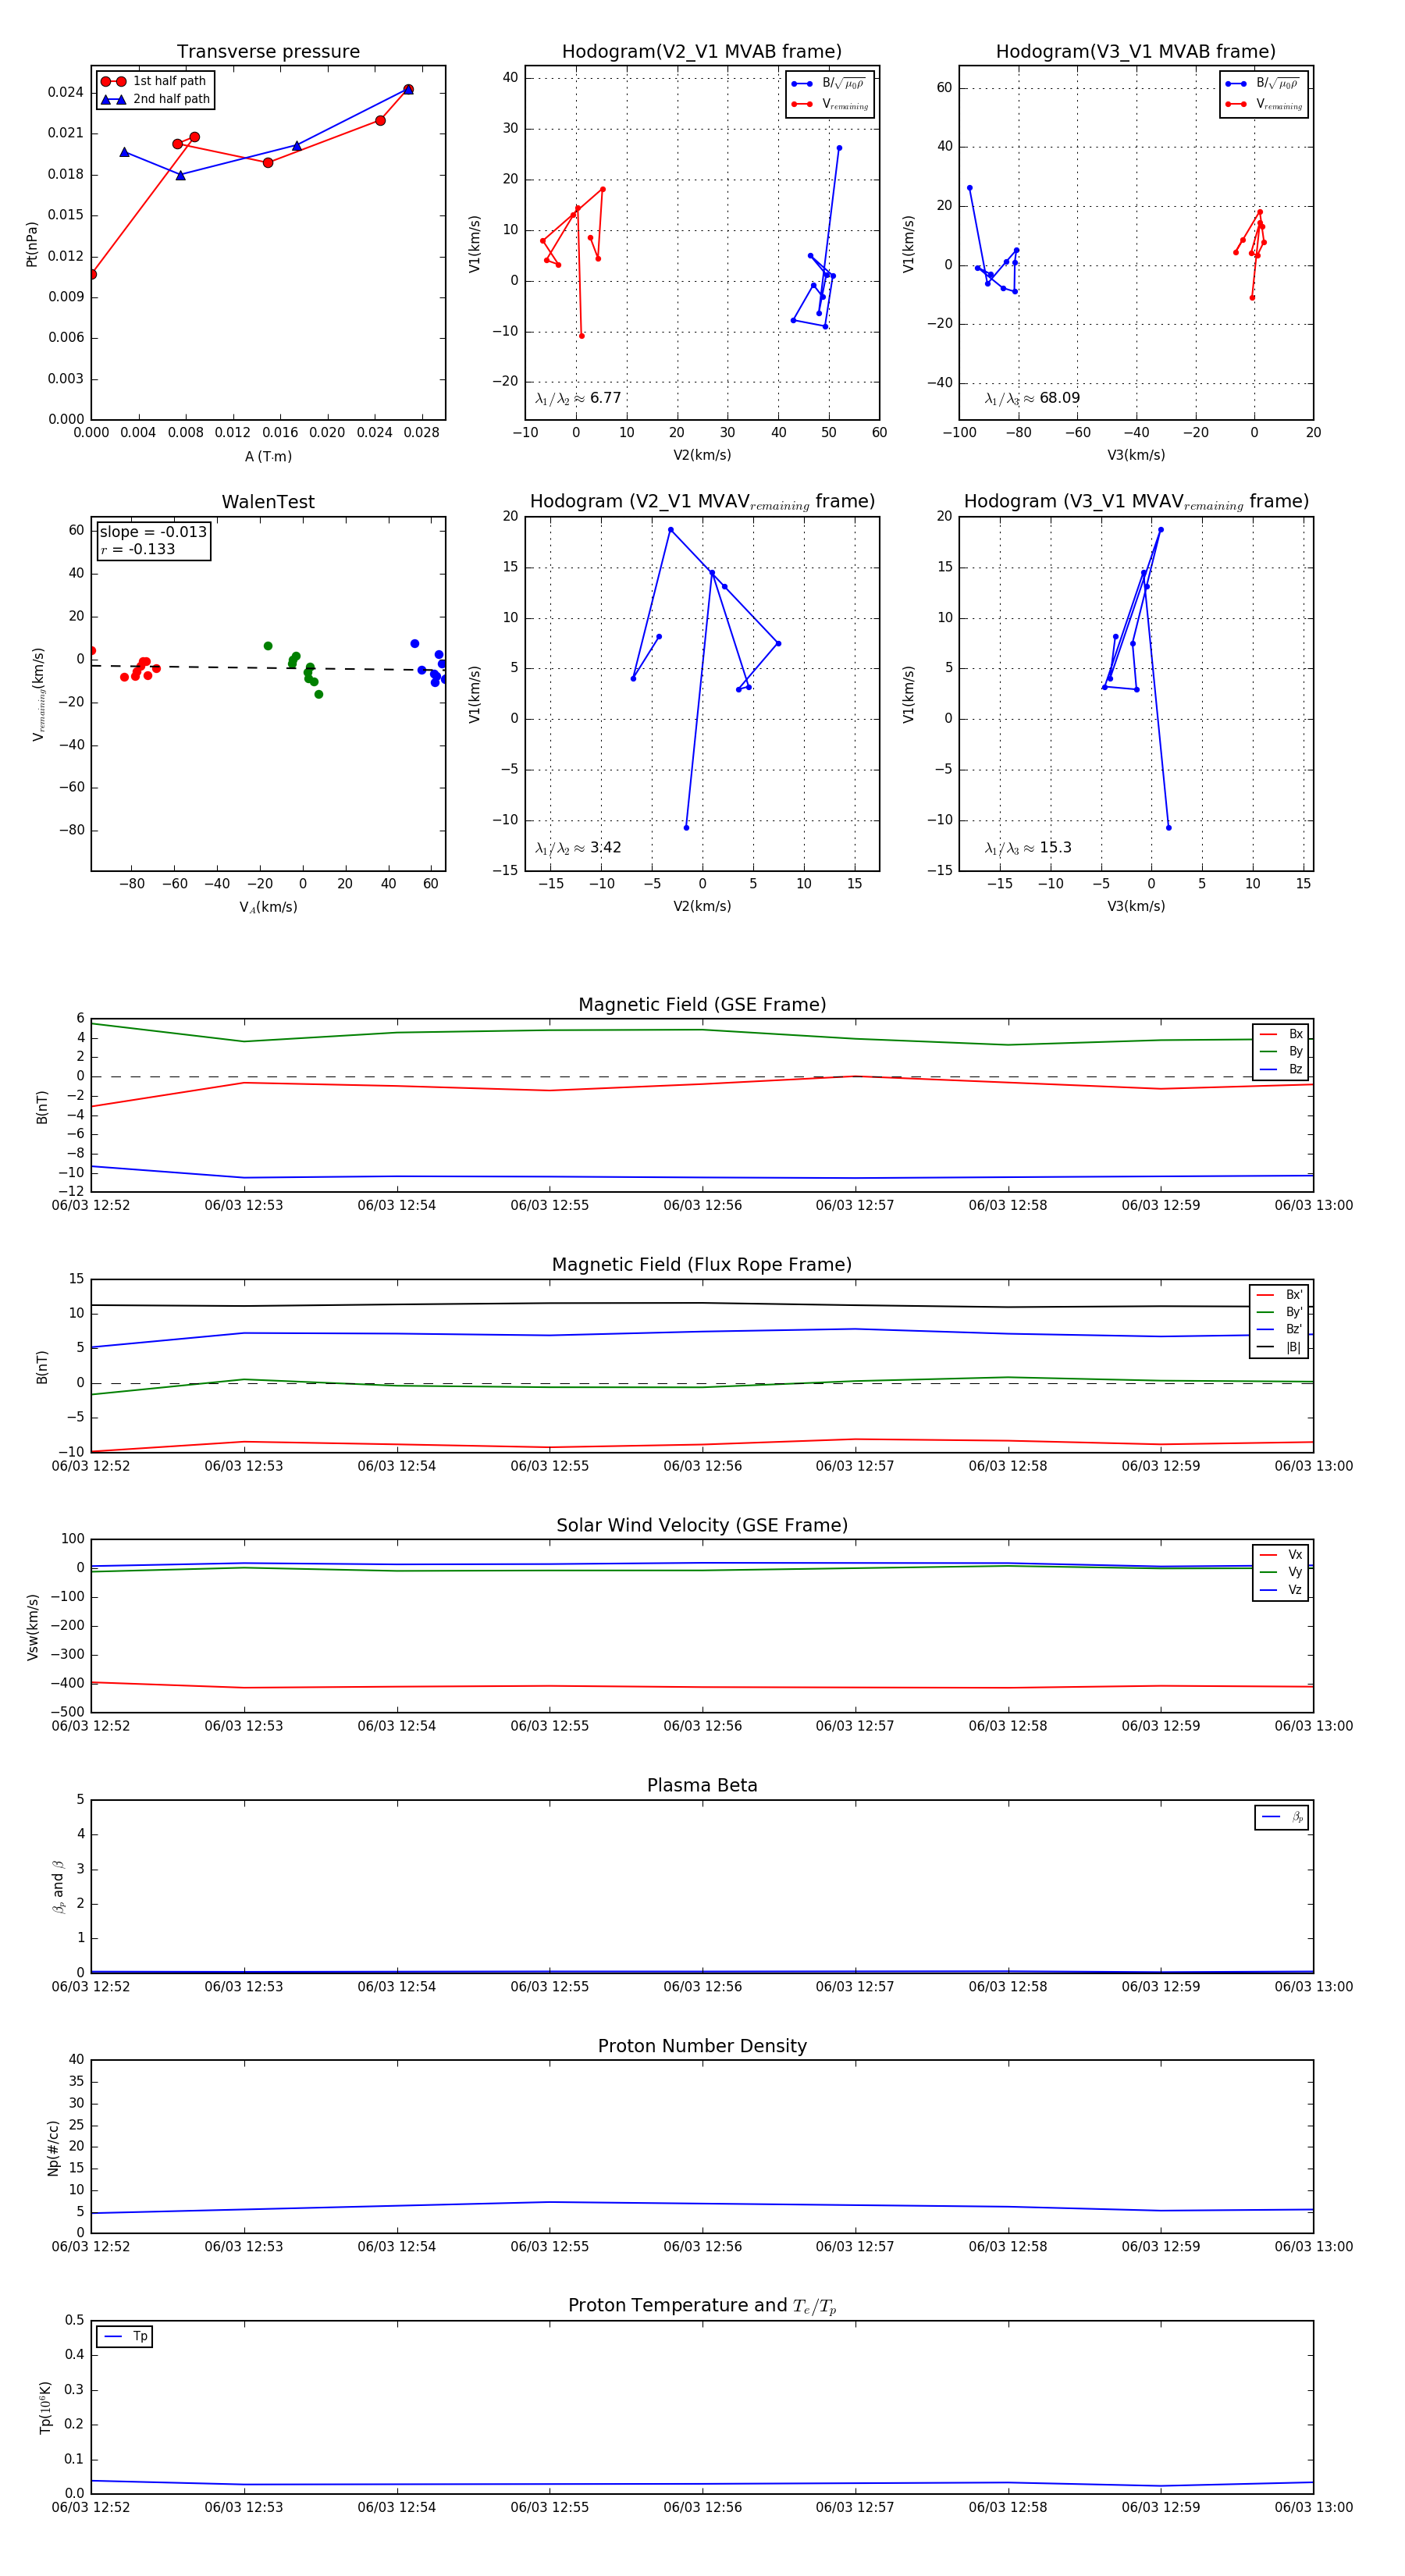Select the Bx legend entry in GSE plot
Screen dimensions: 1405x2576
point(1281,1034)
